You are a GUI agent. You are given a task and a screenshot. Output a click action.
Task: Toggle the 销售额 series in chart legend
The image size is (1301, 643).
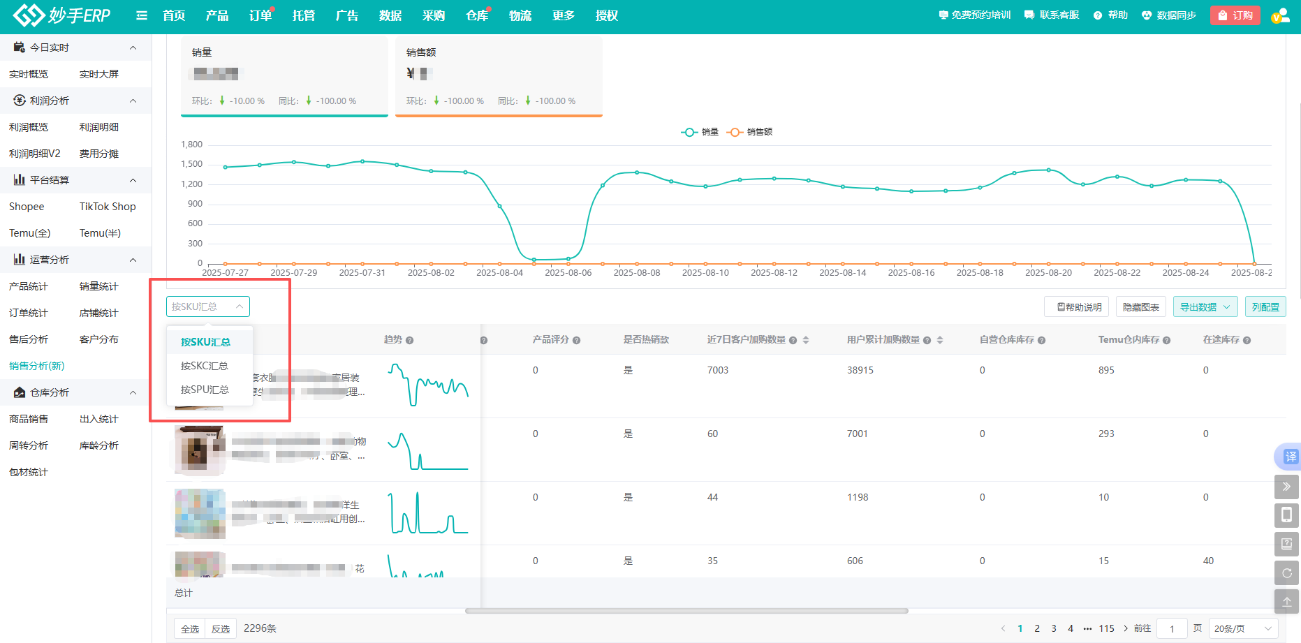[750, 132]
